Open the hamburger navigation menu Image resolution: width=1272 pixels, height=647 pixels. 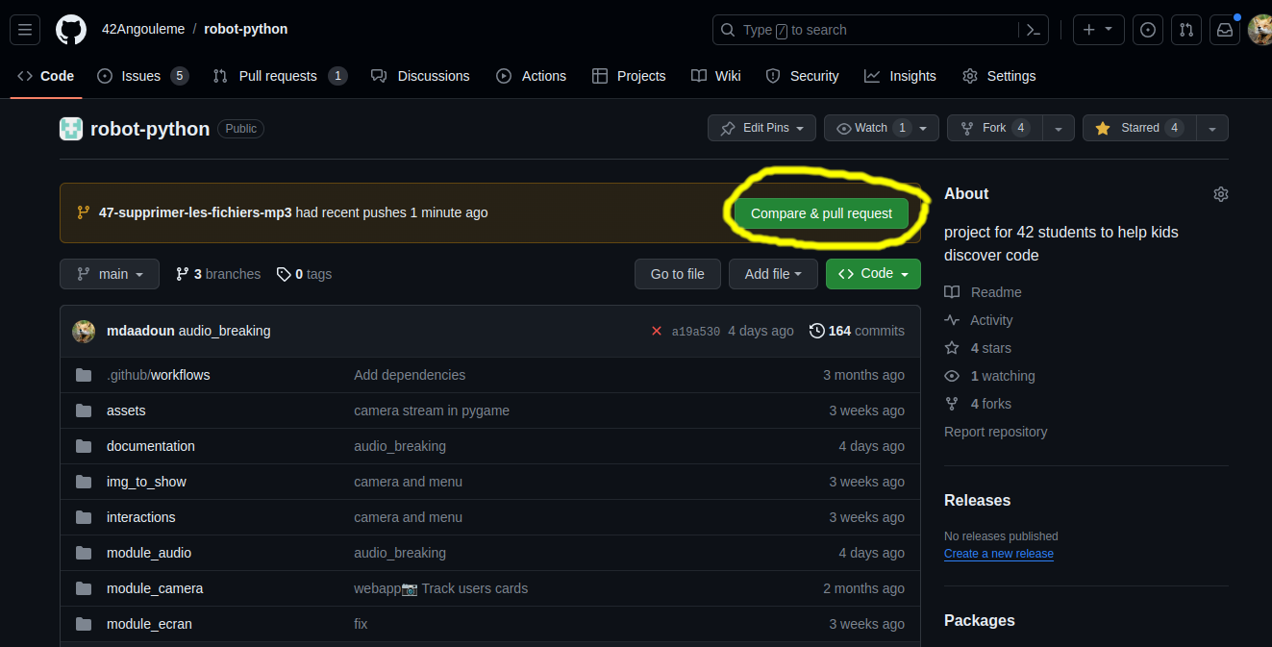tap(25, 30)
